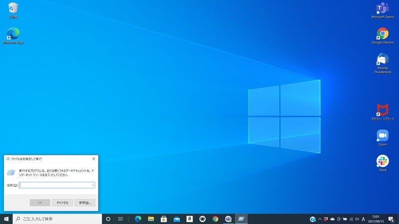Click the Run dialog title bar icon

(8, 159)
